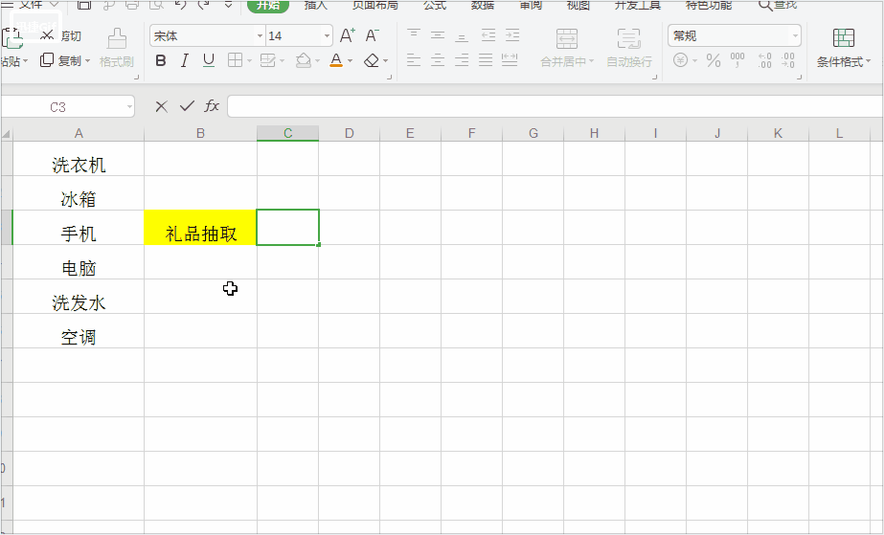
Task: Click the Copy (复制) icon
Action: coord(47,60)
